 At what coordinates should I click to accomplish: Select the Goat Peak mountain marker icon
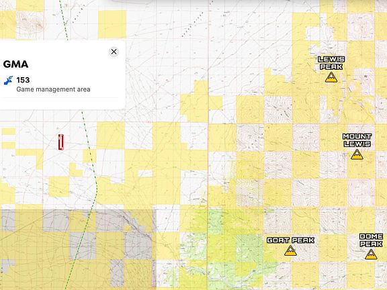(290, 250)
